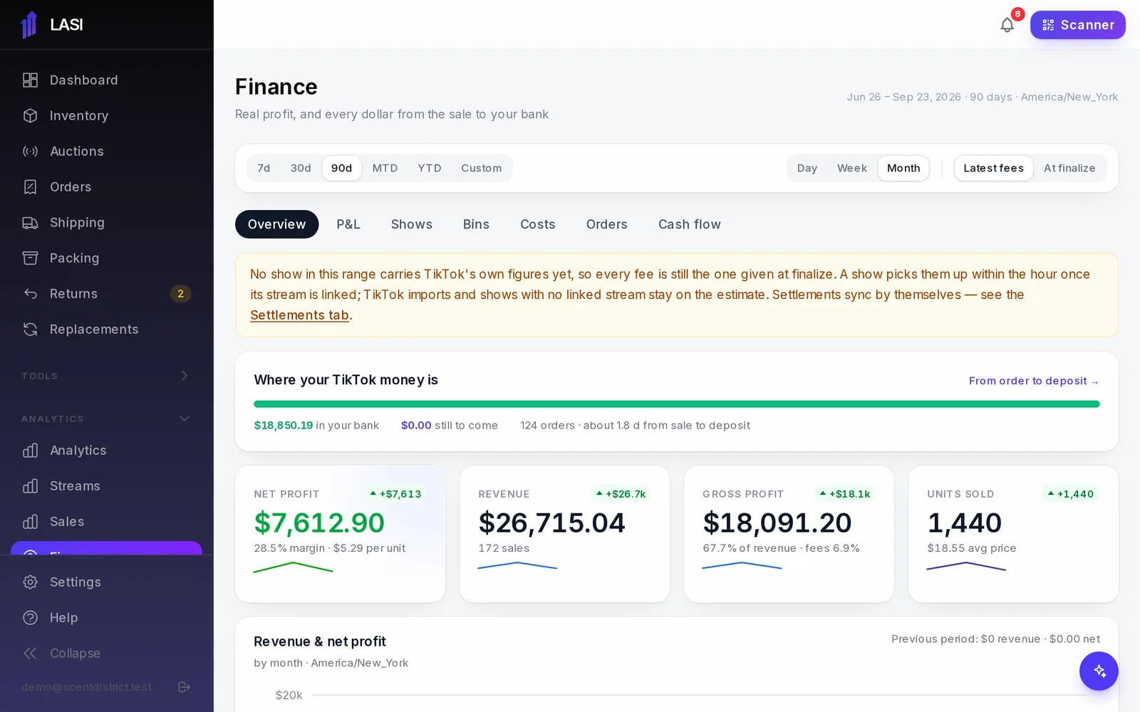Screen dimensions: 1140x712
Task: Open the sparkle assistant floating button
Action: (x=1099, y=671)
